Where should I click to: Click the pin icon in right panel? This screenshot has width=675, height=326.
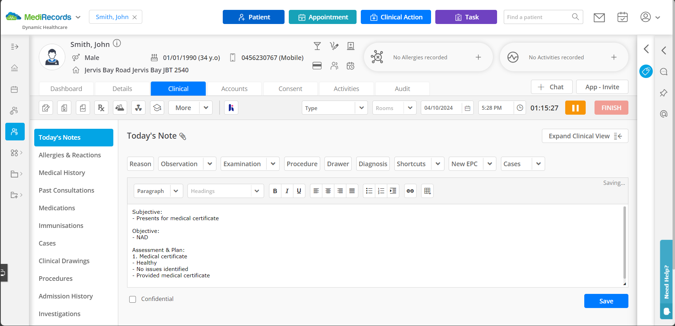pyautogui.click(x=664, y=93)
